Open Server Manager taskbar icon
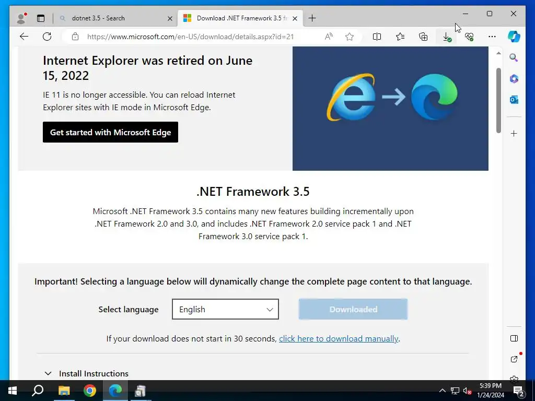The image size is (535, 401). tap(140, 391)
